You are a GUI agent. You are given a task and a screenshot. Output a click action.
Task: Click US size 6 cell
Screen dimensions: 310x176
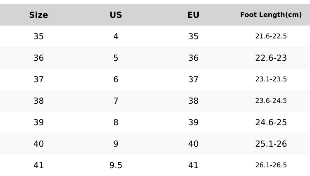coord(116,79)
